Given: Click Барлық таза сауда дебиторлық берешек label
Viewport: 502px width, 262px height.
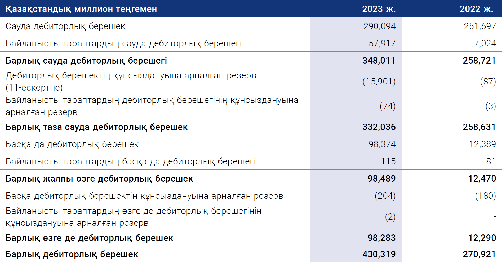Looking at the screenshot, I should click(97, 127).
